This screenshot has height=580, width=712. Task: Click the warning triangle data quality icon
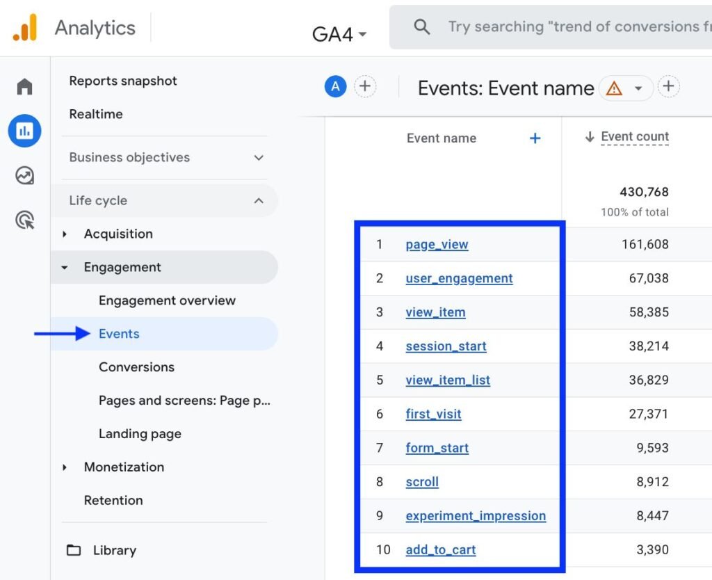[x=614, y=88]
